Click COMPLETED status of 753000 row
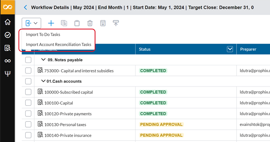The width and height of the screenshot is (270, 142). (x=153, y=71)
